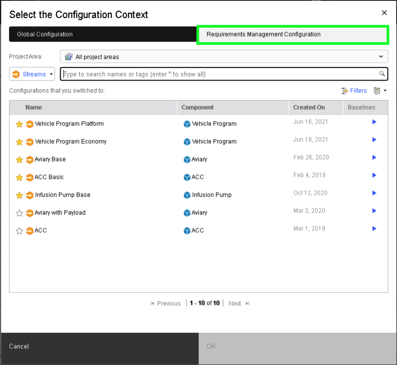Screen dimensions: 397x365
Task: Expand baselines arrow for Infusion Pump Base
Action: [x=374, y=193]
